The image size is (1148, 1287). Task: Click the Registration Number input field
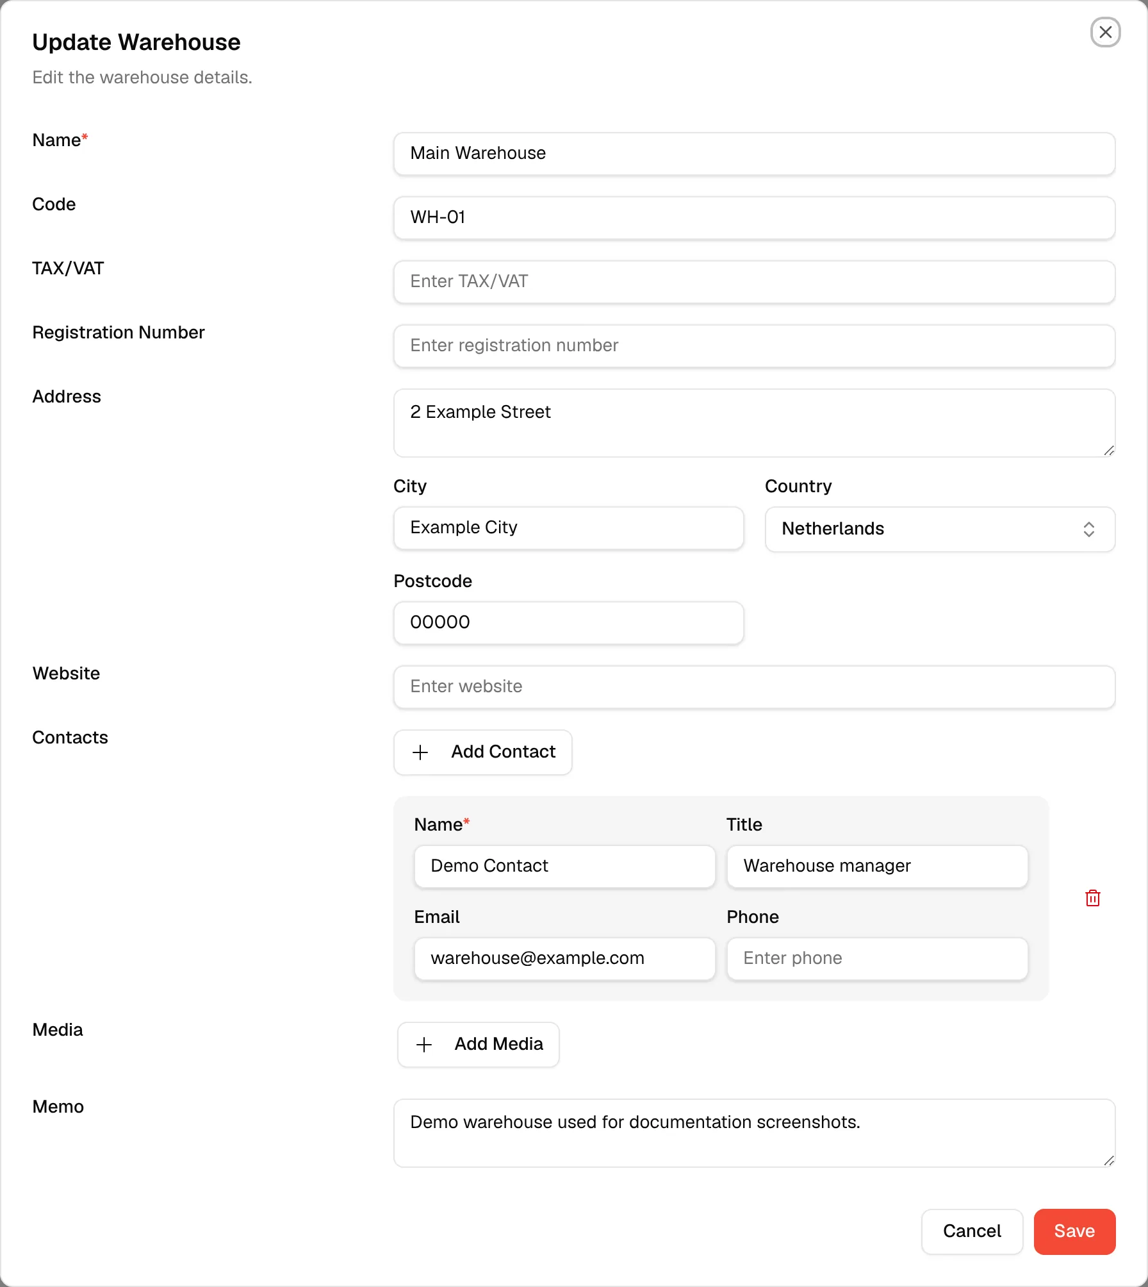click(754, 346)
